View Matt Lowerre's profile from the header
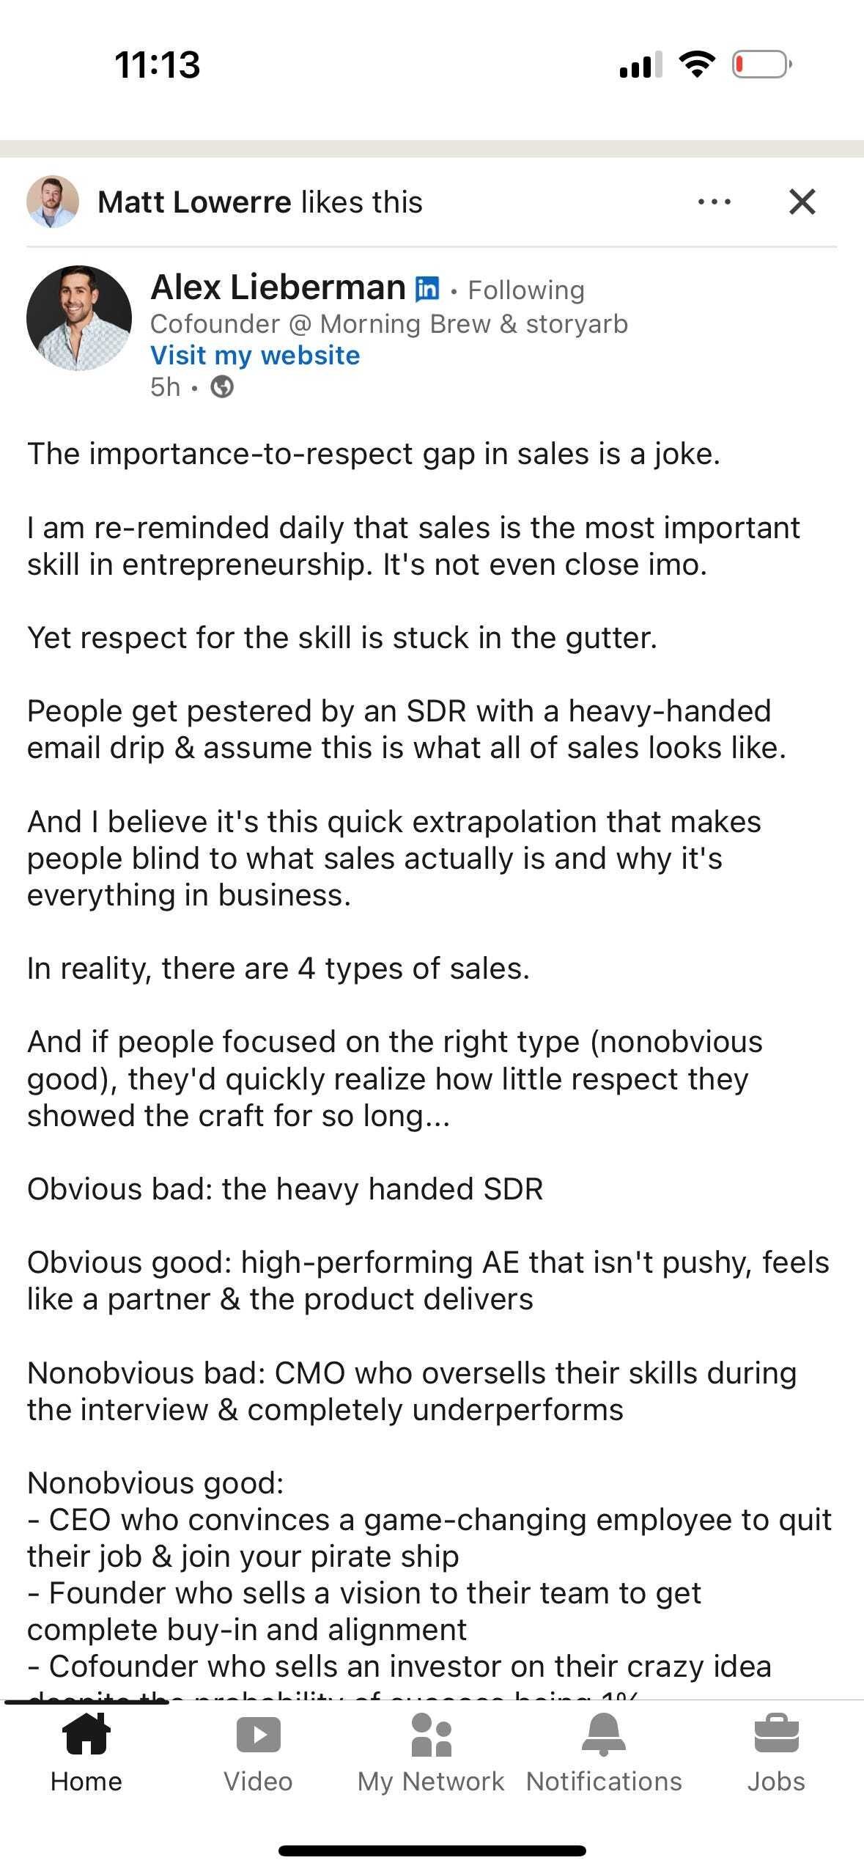This screenshot has width=864, height=1874. tap(194, 202)
